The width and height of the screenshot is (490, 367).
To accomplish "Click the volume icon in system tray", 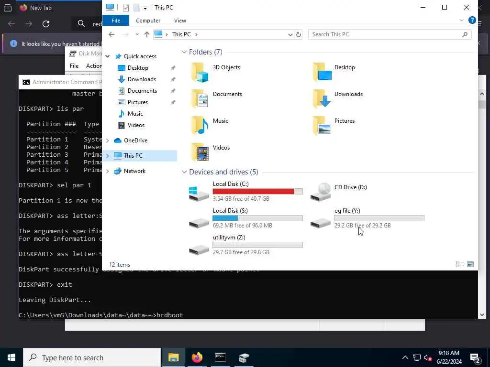I will 428,357.
